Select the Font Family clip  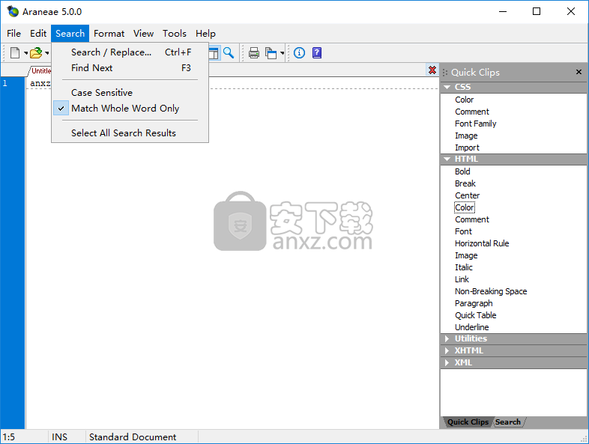(x=476, y=124)
